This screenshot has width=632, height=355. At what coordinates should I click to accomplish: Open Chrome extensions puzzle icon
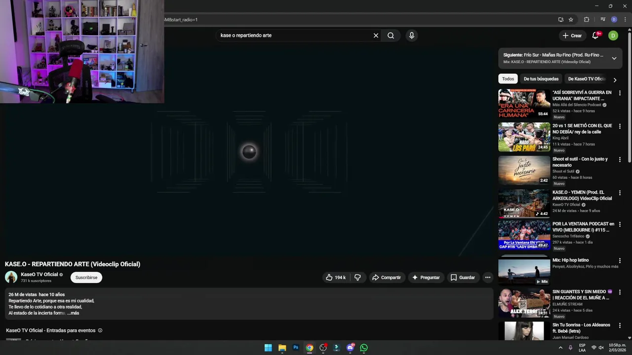click(587, 20)
